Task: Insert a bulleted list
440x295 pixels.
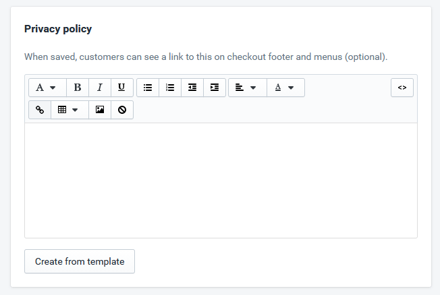Action: click(x=148, y=88)
